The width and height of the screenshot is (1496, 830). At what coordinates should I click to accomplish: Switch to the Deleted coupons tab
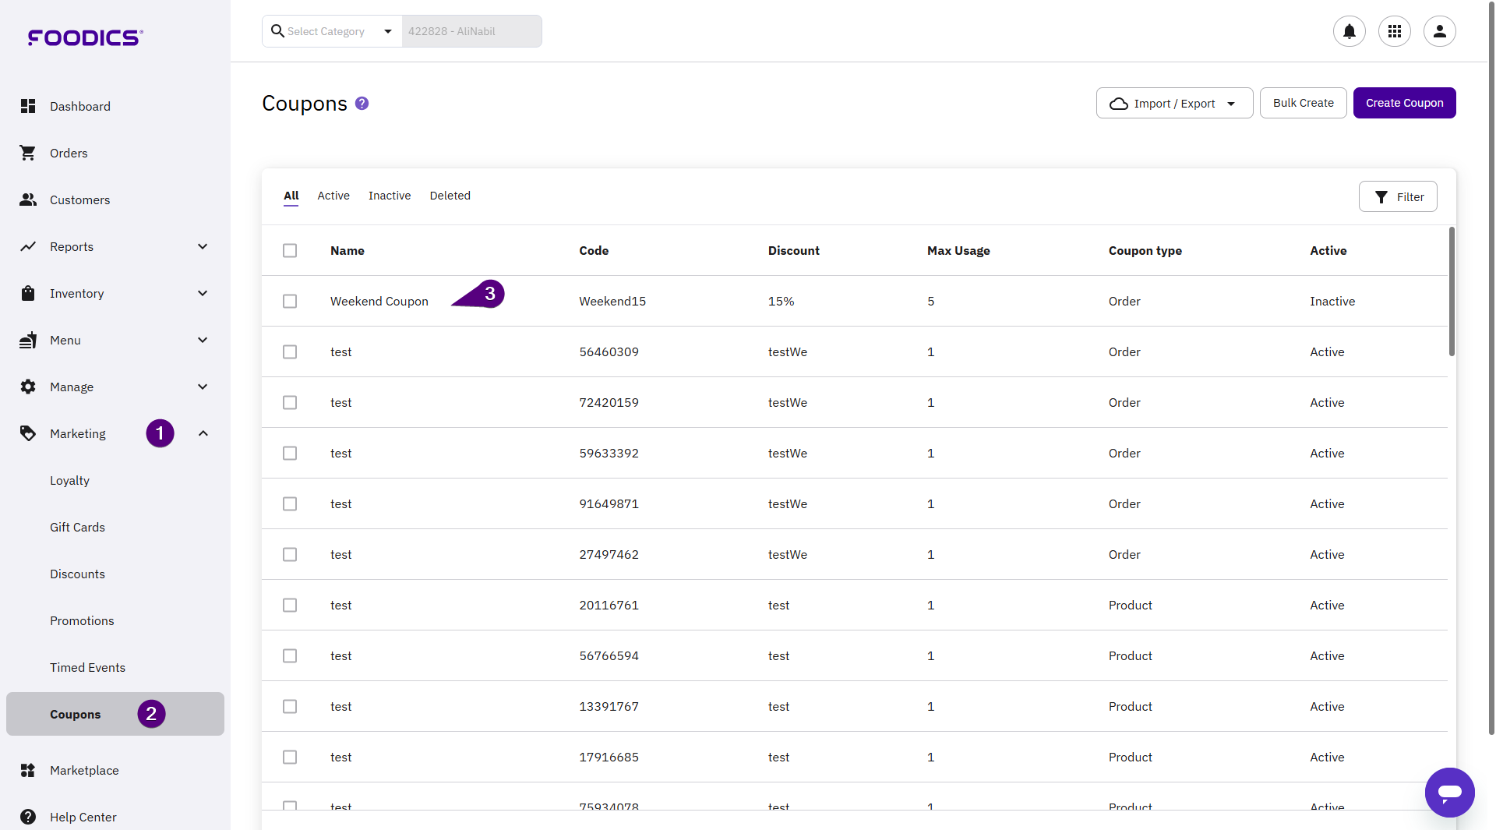click(450, 196)
